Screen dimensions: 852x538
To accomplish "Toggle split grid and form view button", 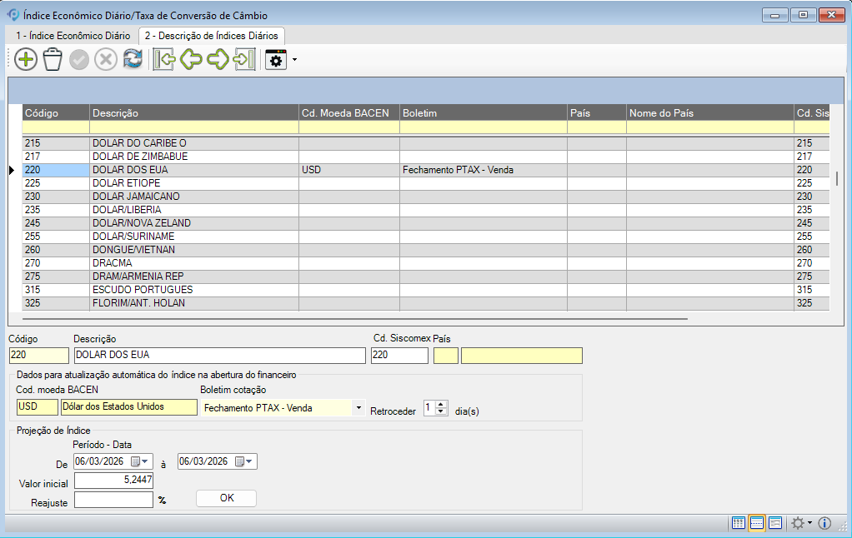I will (x=757, y=523).
